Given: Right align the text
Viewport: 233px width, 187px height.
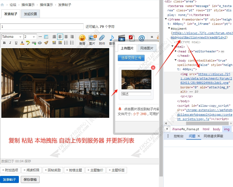Looking at the screenshot, I should (x=72, y=37).
